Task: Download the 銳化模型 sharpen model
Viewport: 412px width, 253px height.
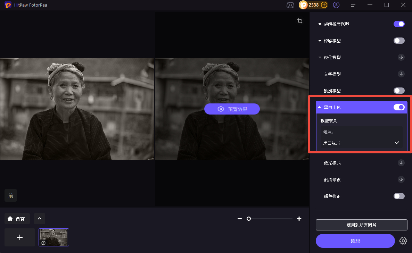Action: tap(401, 57)
